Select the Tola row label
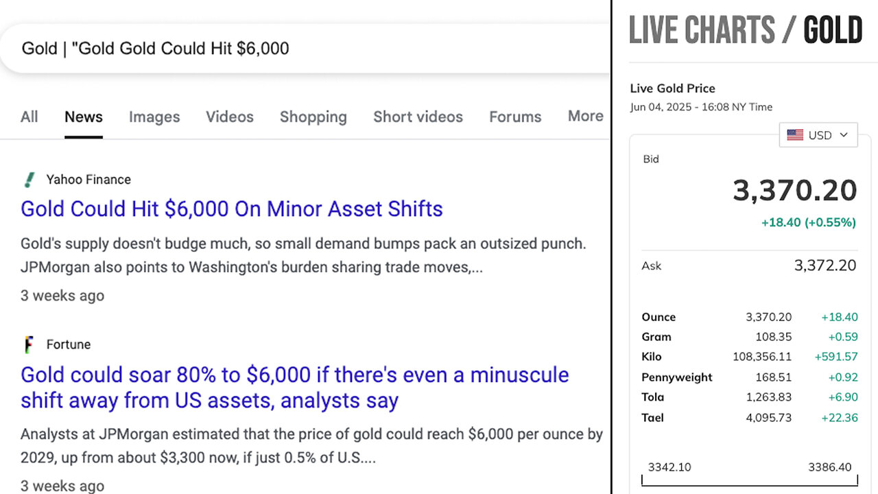Viewport: 878px width, 494px height. 653,397
